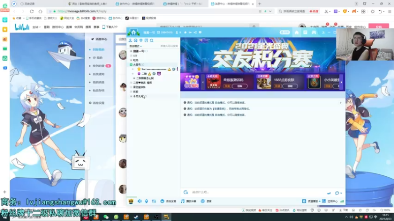Screen dimensions: 394x221
Task: Open the audio mixer settings icon
Action: (154, 201)
